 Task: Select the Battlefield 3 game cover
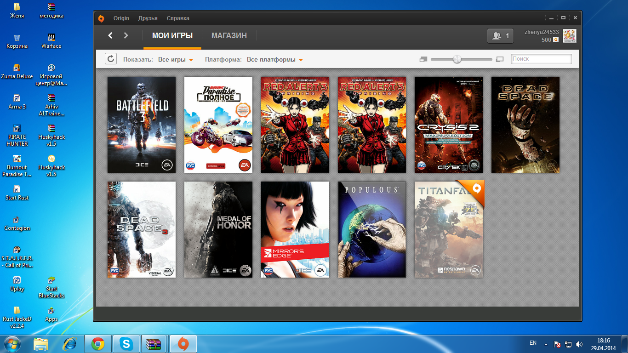pos(142,125)
